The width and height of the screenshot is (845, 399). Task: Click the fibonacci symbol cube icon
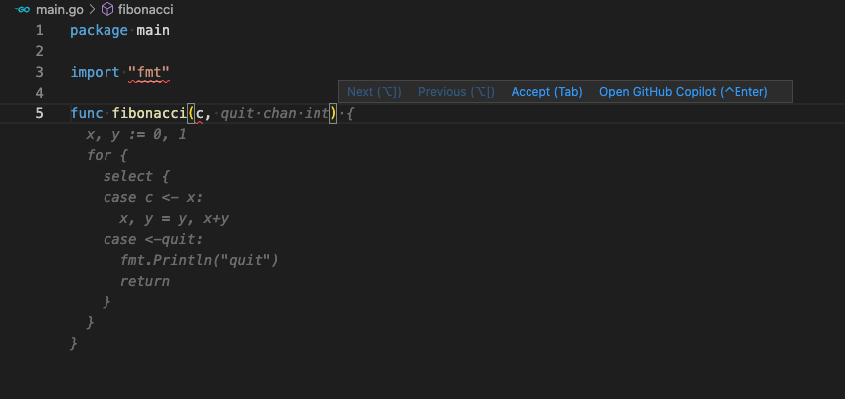(107, 9)
